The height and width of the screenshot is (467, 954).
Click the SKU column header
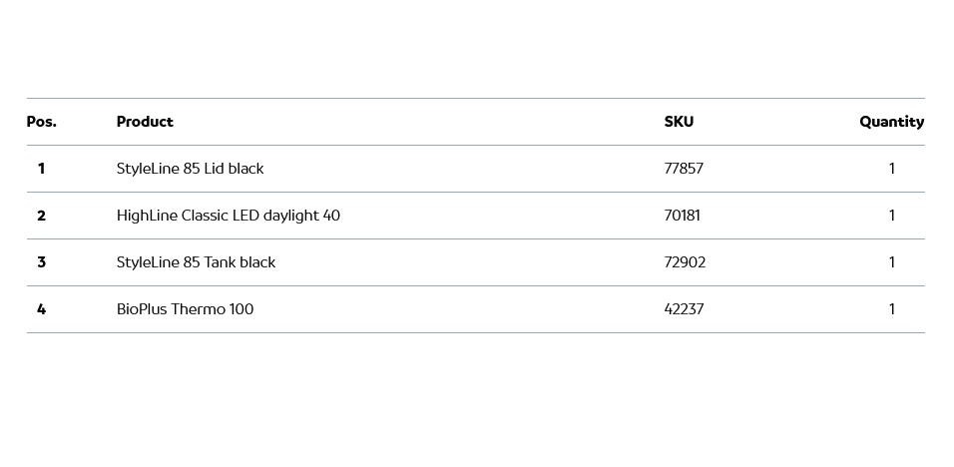pyautogui.click(x=679, y=122)
